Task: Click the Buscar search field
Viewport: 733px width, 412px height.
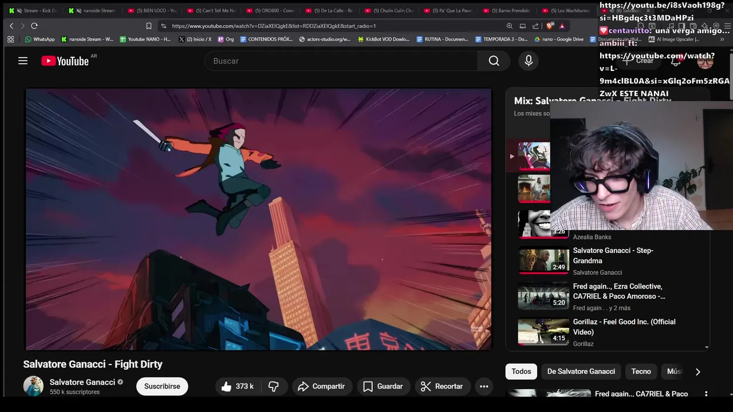Action: [341, 61]
